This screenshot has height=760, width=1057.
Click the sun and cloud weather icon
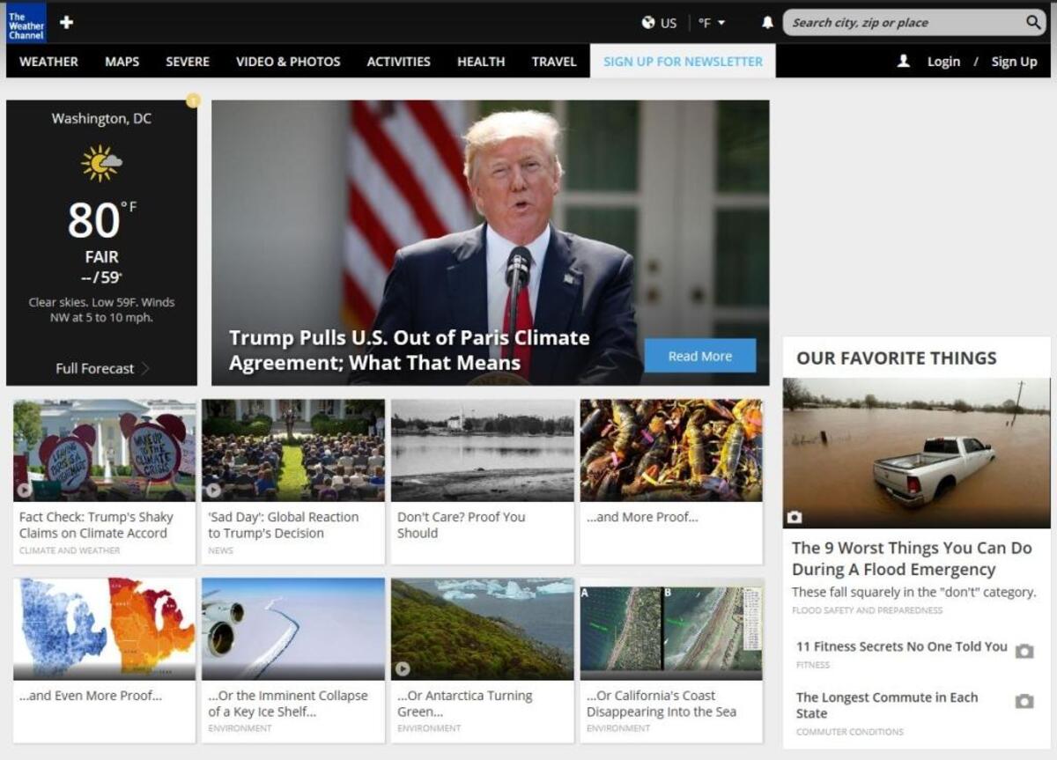click(x=101, y=163)
